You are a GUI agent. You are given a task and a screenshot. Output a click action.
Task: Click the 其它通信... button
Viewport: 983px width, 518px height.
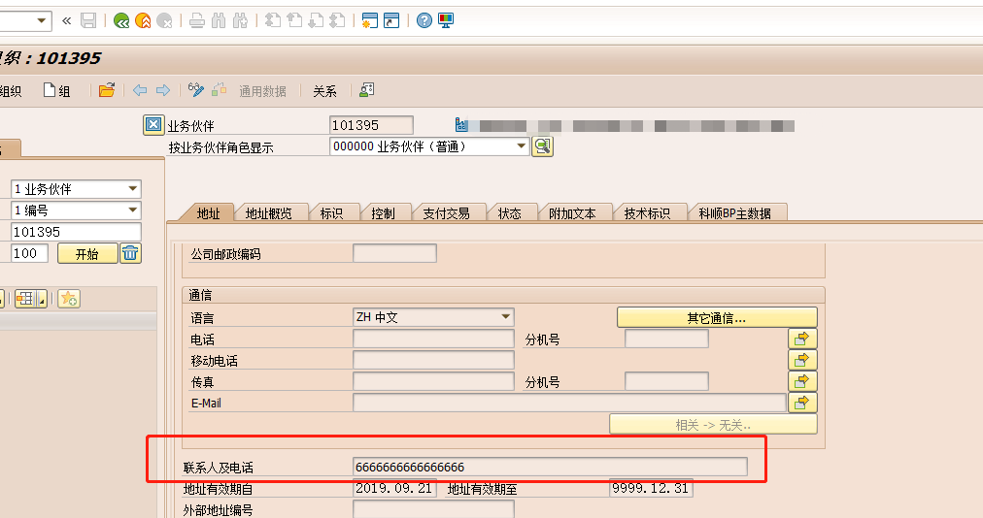717,317
